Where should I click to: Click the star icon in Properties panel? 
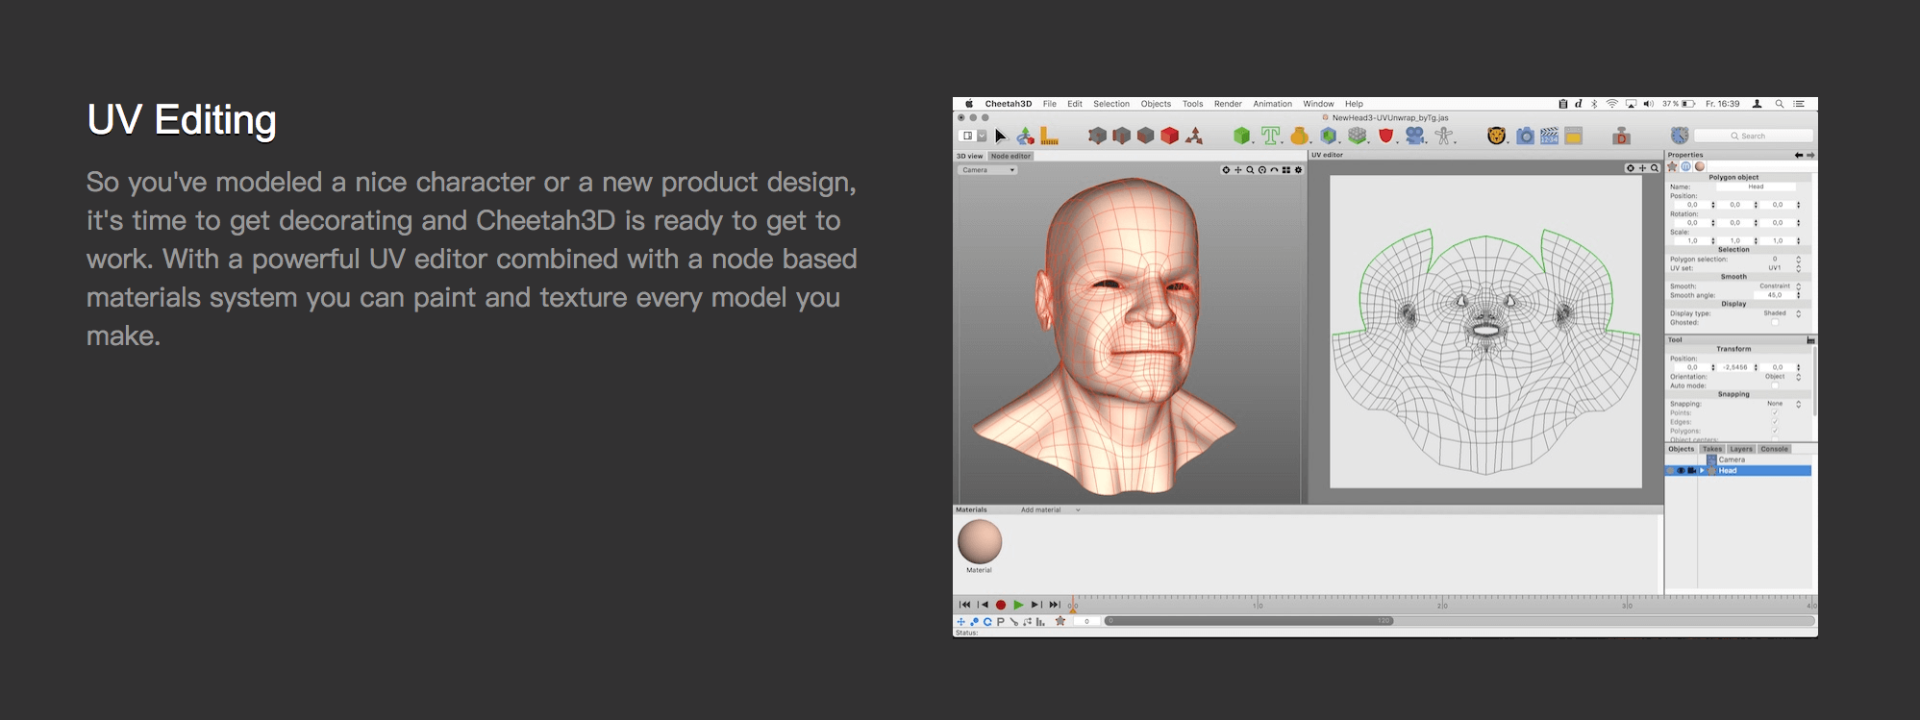pyautogui.click(x=1672, y=166)
